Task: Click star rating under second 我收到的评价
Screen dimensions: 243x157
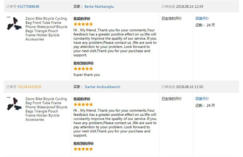Action: coord(83,149)
